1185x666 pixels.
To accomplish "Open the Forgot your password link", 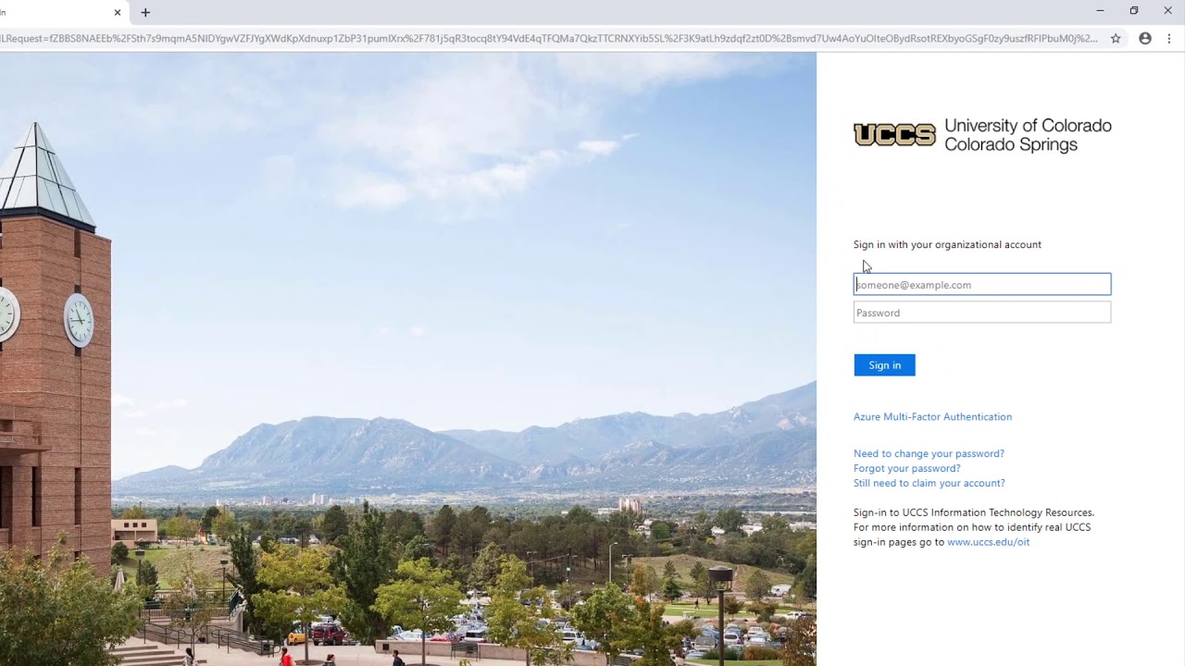I will point(906,468).
